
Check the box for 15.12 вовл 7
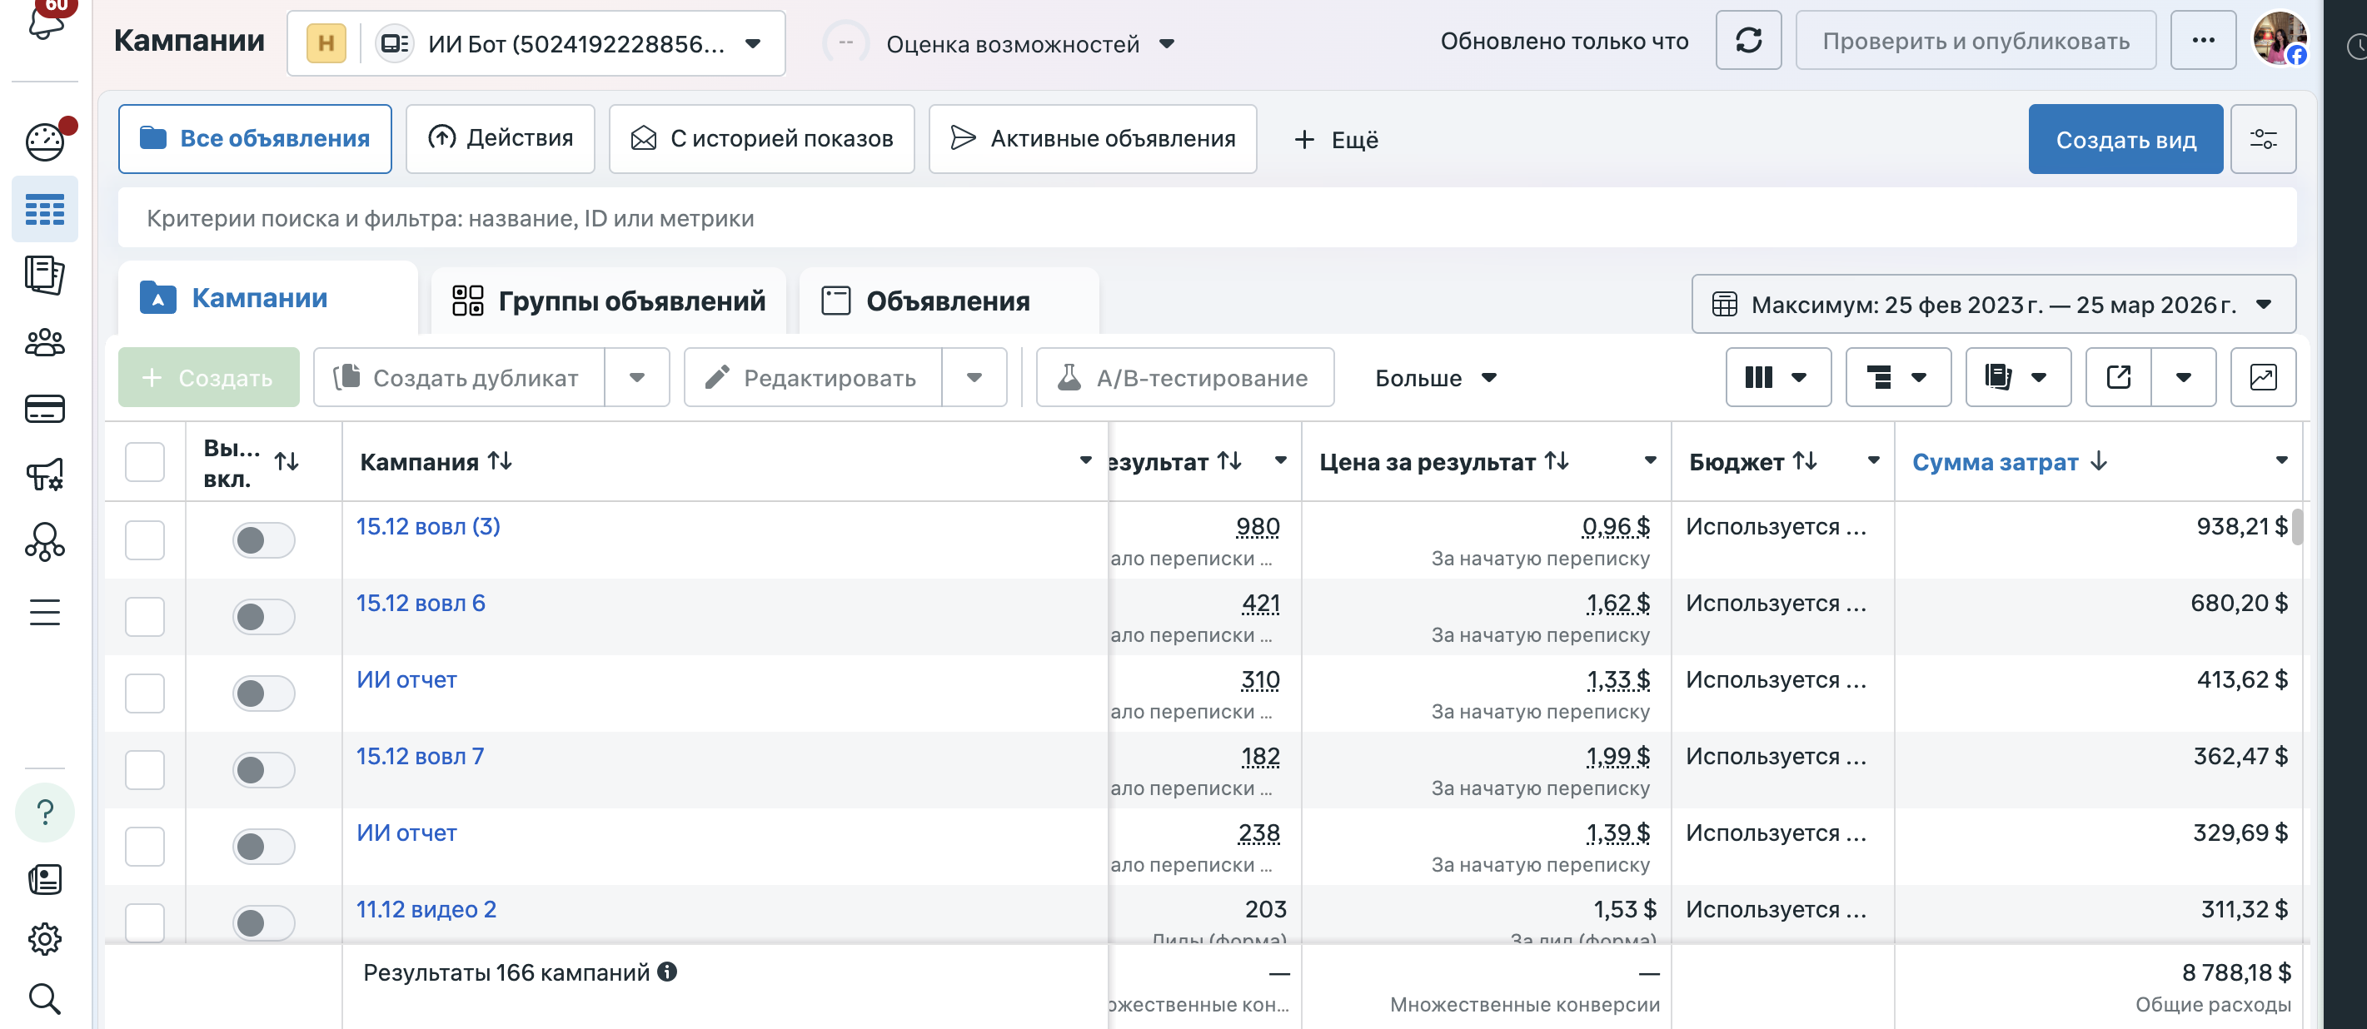pos(145,770)
